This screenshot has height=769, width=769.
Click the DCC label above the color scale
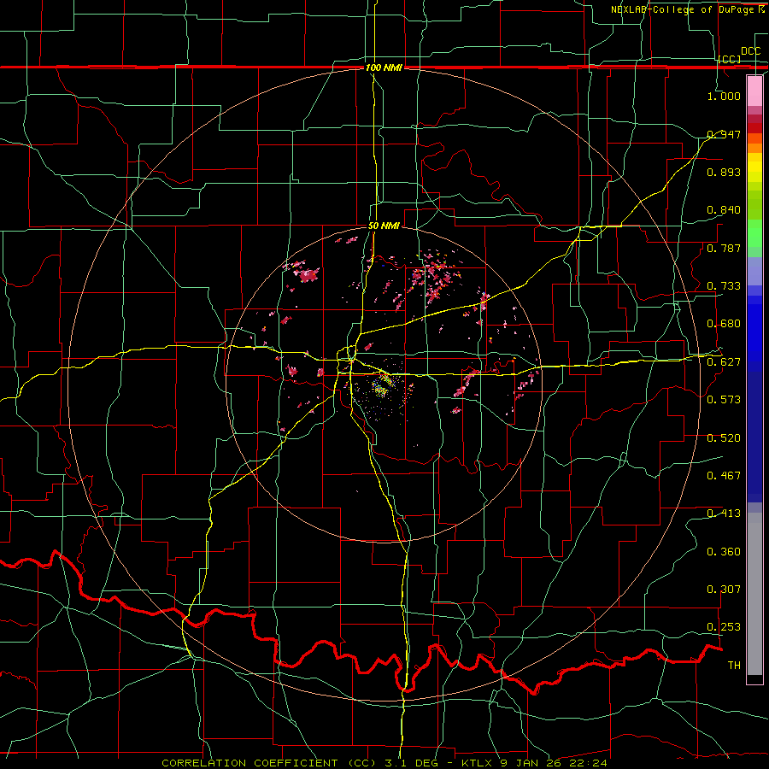click(x=750, y=51)
